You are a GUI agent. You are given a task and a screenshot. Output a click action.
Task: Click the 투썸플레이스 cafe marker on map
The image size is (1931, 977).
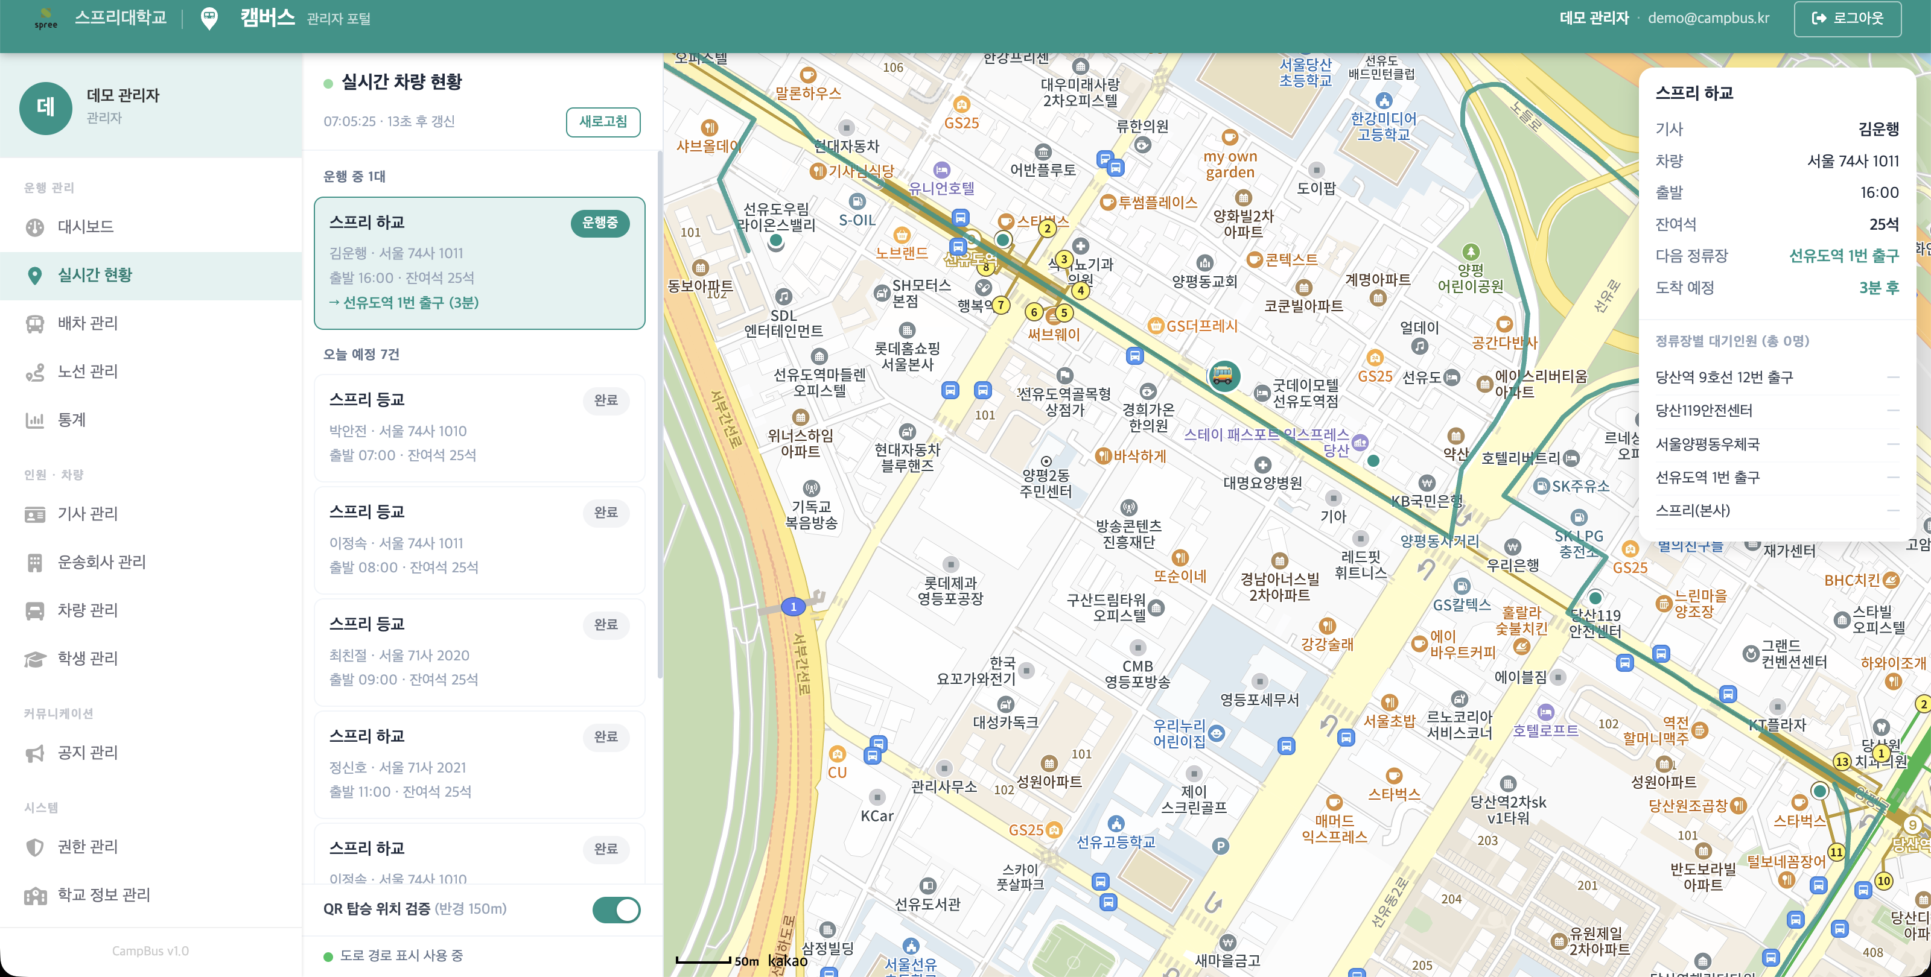coord(1107,202)
